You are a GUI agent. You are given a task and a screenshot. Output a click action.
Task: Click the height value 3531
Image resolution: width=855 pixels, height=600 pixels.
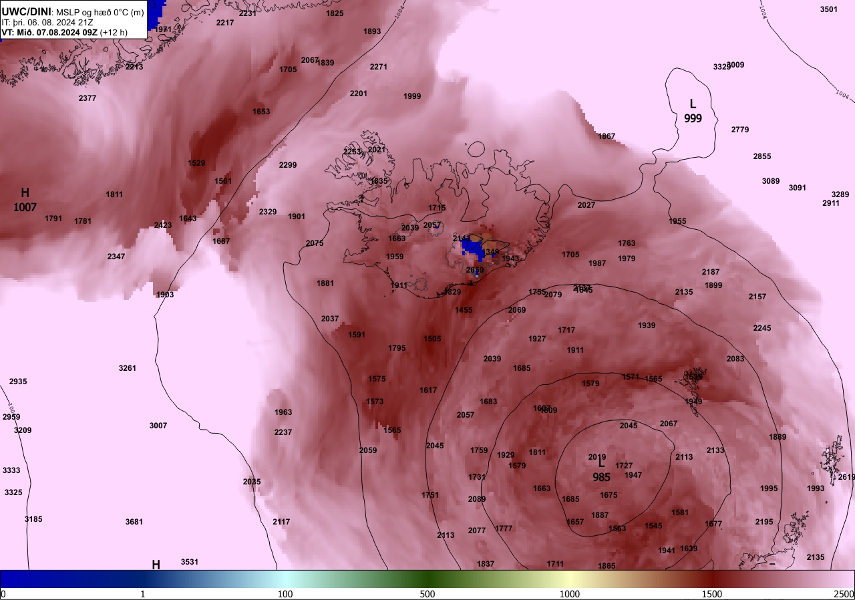(190, 562)
